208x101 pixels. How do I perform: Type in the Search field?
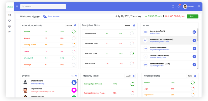pyautogui.click(x=43, y=7)
